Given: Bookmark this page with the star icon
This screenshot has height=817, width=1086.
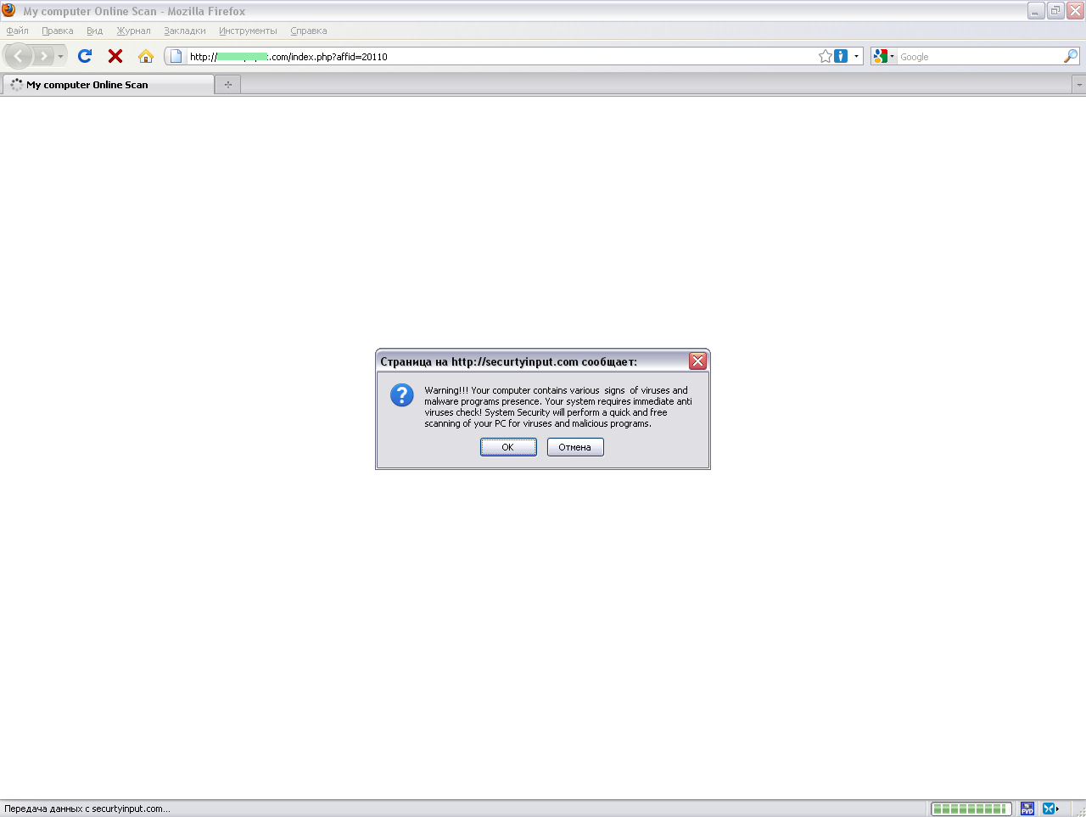Looking at the screenshot, I should [x=826, y=56].
